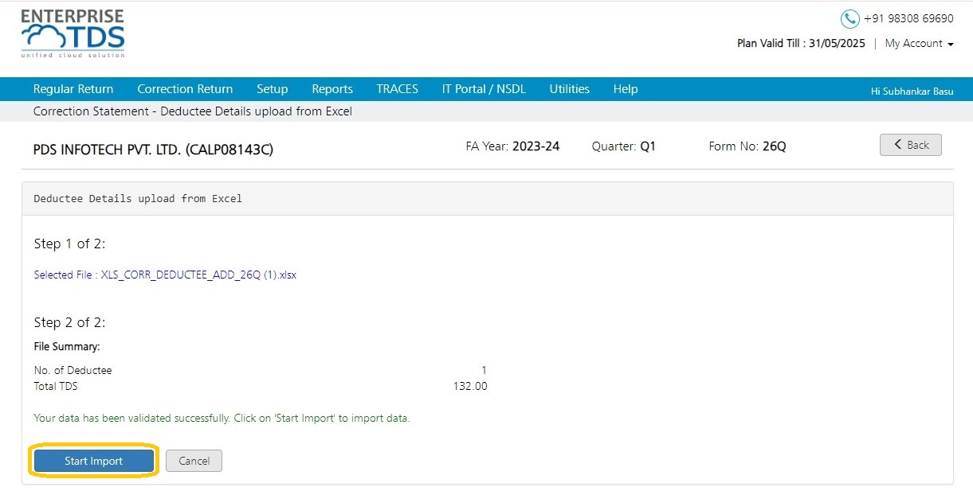The image size is (973, 491).
Task: Click the Total TDS amount 132.00
Action: point(470,387)
